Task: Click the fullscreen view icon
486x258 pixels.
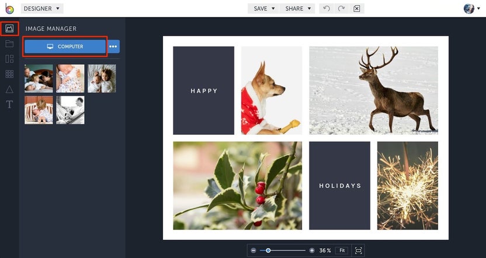Action: [x=358, y=250]
